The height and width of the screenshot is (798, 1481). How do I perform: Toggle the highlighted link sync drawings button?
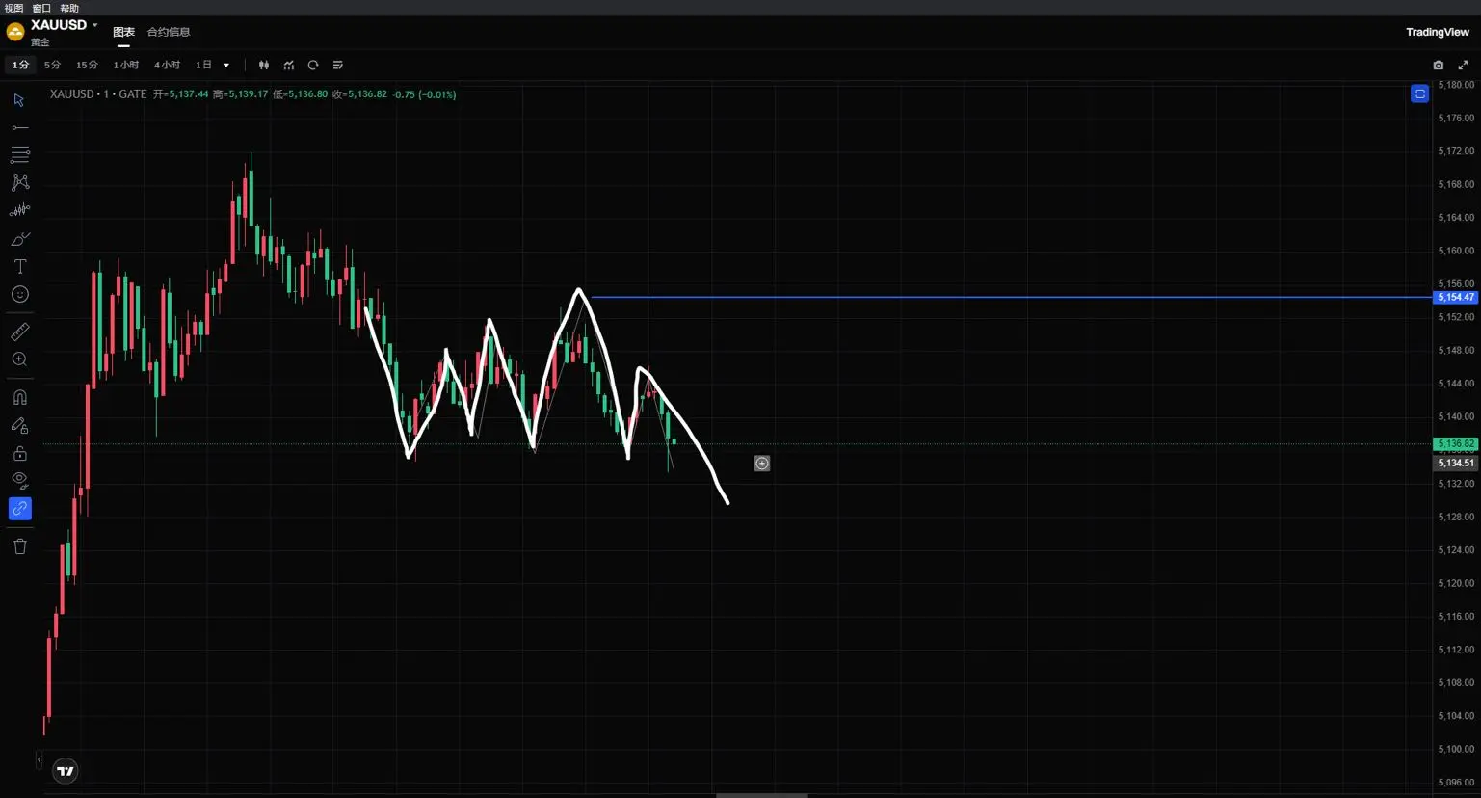19,509
